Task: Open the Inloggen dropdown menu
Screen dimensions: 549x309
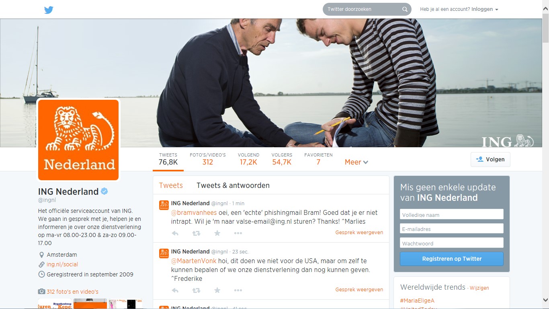Action: coord(485,9)
